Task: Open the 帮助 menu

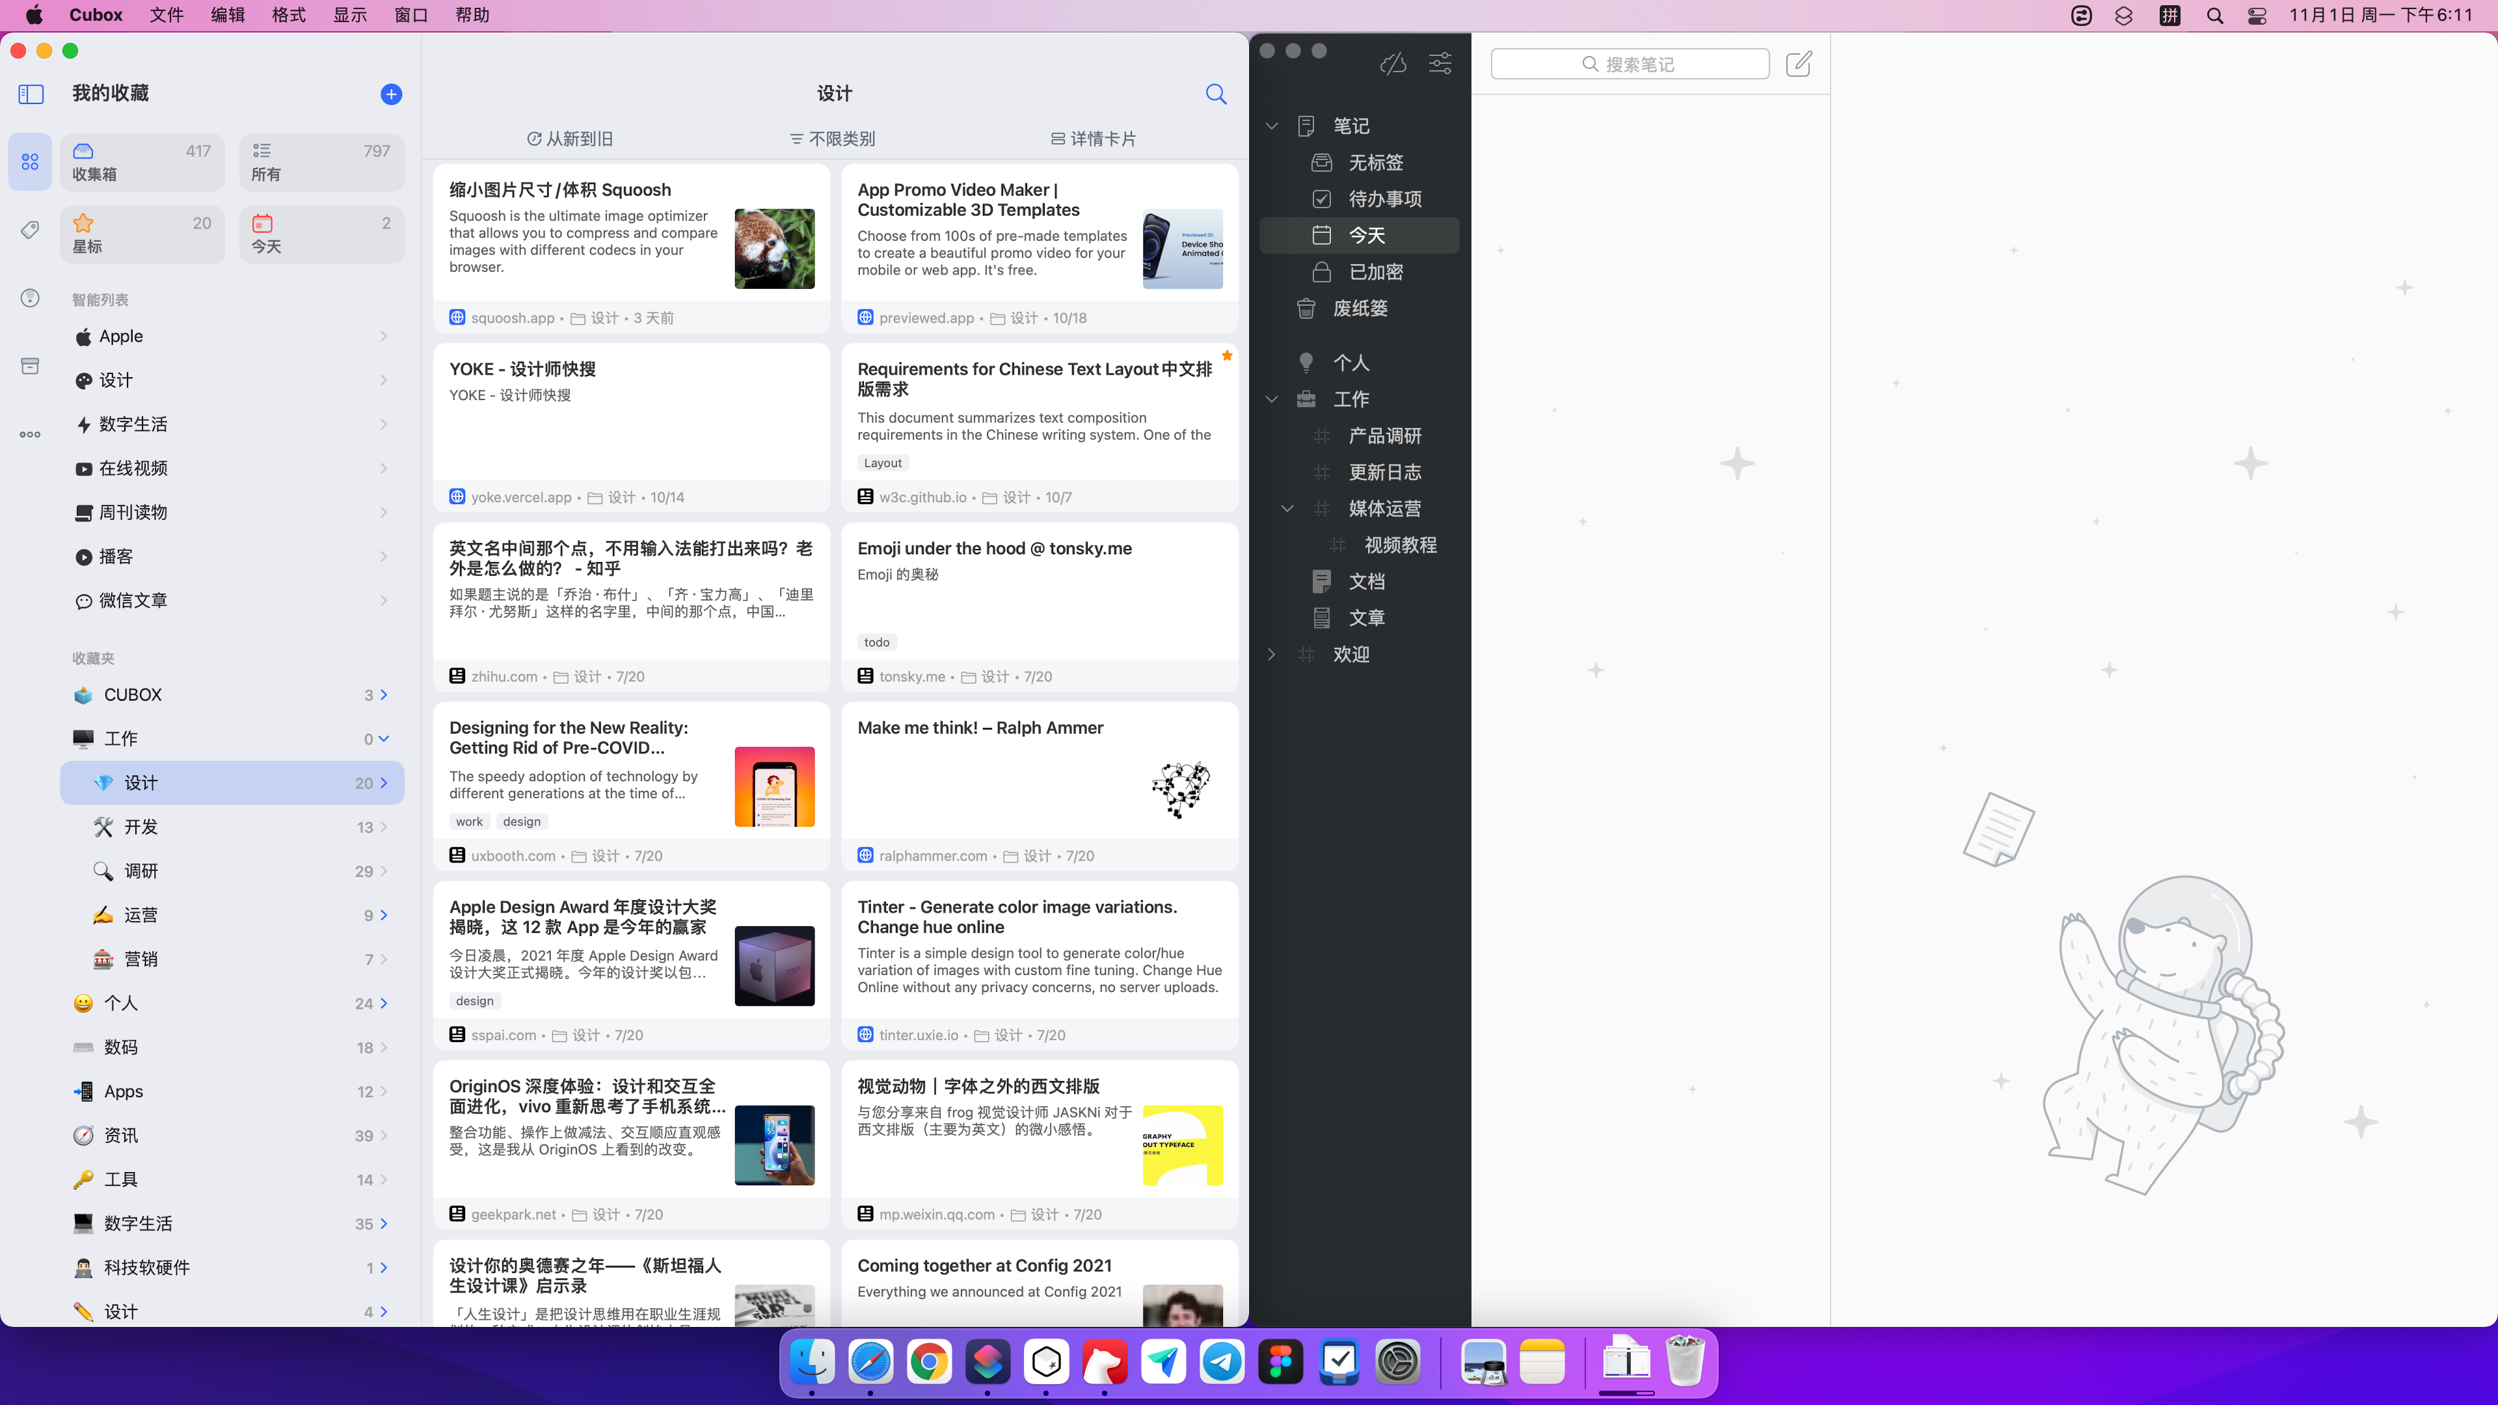Action: click(x=472, y=14)
